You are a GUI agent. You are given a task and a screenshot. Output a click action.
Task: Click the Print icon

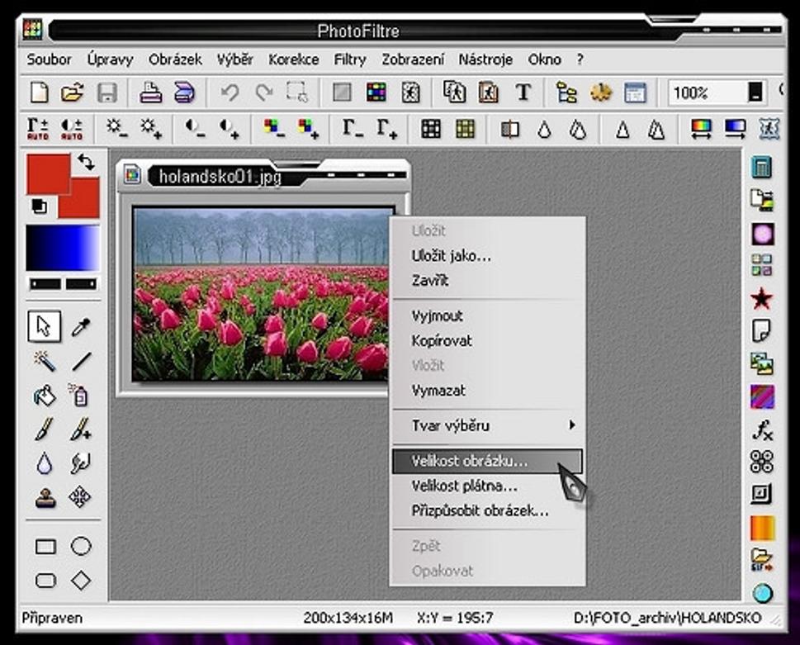tap(151, 92)
